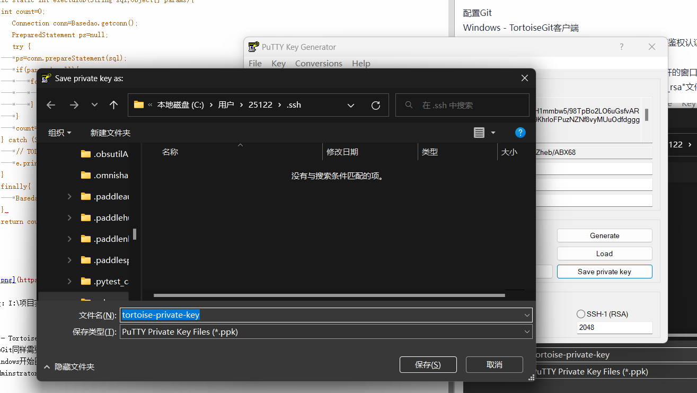Select the 25122 breadcrumb
Viewport: 697px width, 393px height.
(x=260, y=105)
